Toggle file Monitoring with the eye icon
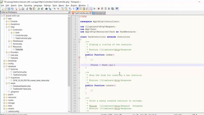 (x=94, y=9)
